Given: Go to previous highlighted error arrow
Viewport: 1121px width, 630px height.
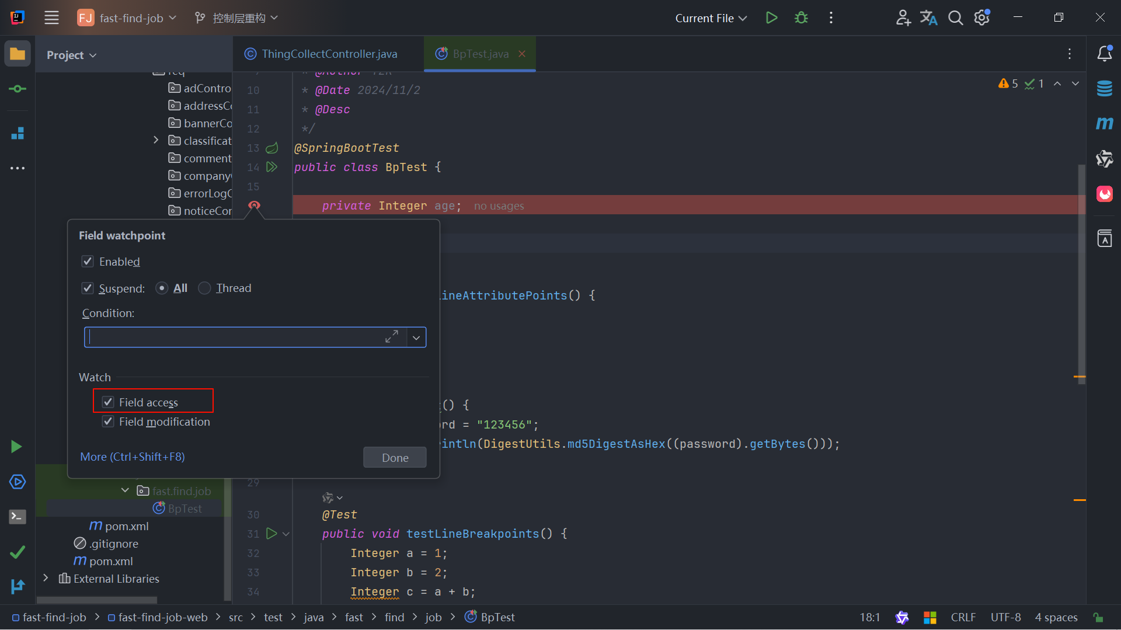Looking at the screenshot, I should (1057, 83).
